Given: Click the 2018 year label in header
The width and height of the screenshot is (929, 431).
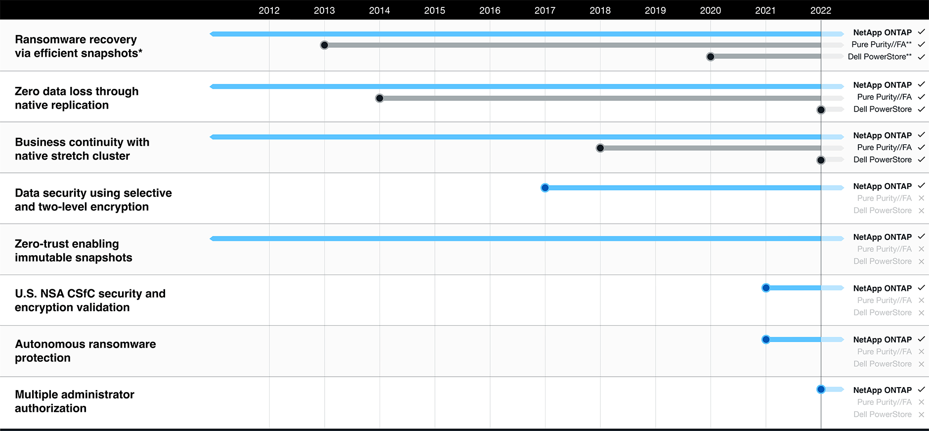Looking at the screenshot, I should click(x=600, y=10).
